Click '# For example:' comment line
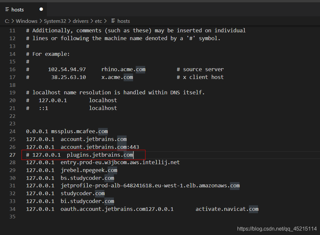The image size is (320, 235). pyautogui.click(x=48, y=54)
